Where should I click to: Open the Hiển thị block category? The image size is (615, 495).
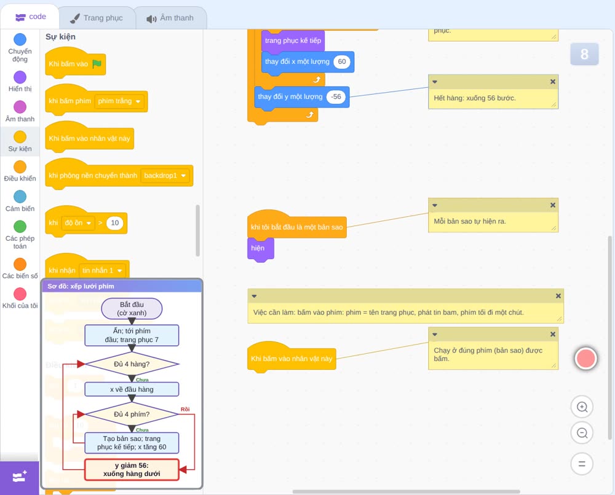tap(20, 82)
